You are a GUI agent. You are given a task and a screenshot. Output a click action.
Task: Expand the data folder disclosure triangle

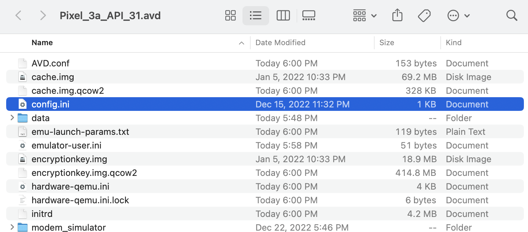point(12,118)
